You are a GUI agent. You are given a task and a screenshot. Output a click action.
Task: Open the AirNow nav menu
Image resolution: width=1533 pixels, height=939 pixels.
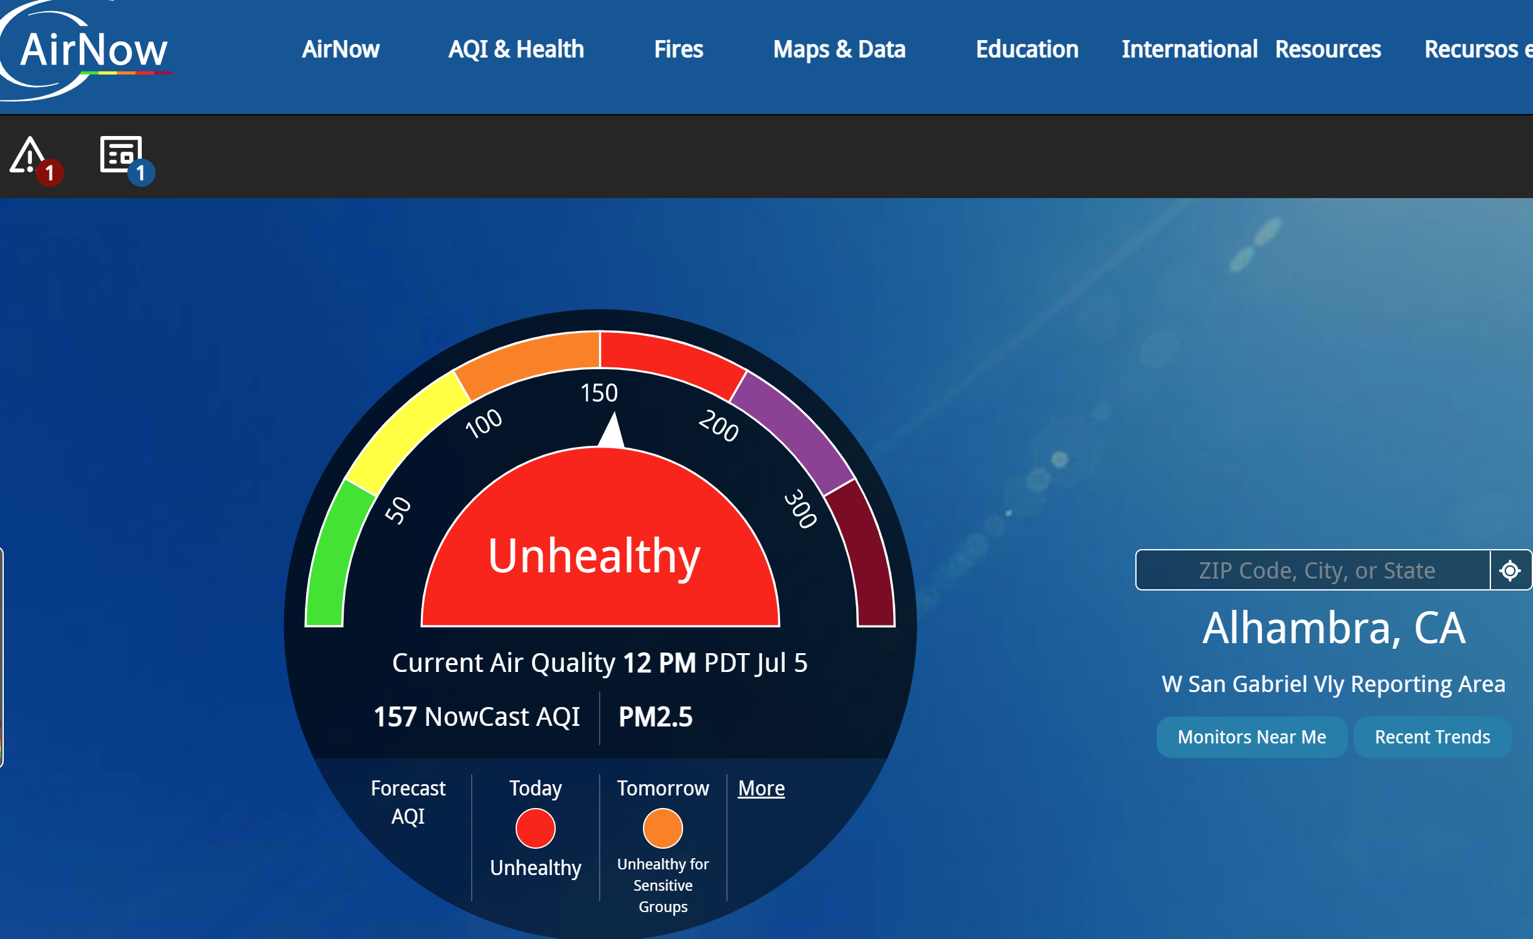click(341, 49)
